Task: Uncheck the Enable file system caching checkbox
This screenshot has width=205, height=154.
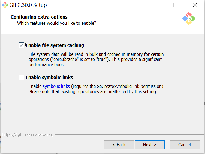Action: [22, 45]
